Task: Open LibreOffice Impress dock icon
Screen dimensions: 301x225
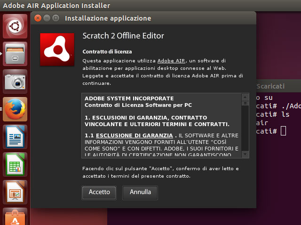Action: [x=15, y=192]
